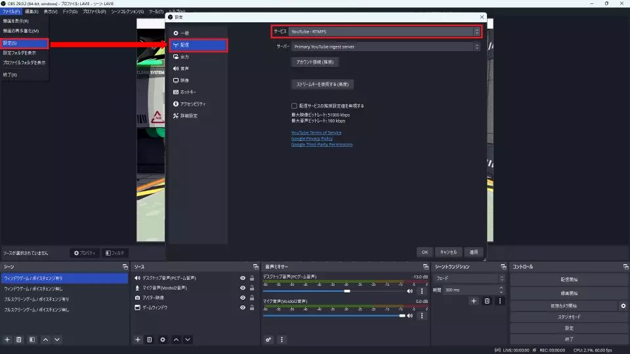Undock the Sources panel
The width and height of the screenshot is (630, 354).
pos(255,267)
